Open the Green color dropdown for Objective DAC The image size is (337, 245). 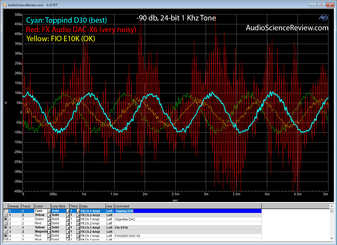coord(49,219)
